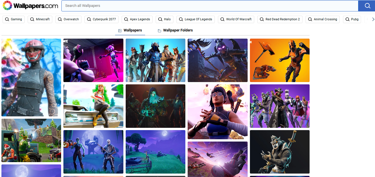
Task: Open the werewolf with sword dark wallpaper
Action: point(280,152)
